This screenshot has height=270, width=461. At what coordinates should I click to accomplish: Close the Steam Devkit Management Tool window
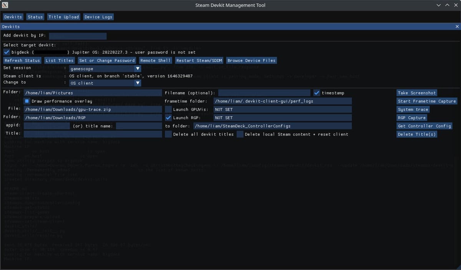coord(455,5)
